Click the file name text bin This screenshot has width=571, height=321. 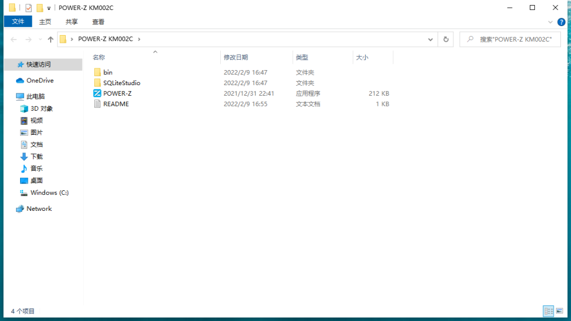pos(108,72)
